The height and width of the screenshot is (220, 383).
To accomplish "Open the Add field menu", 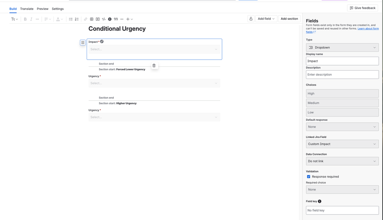I will click(266, 19).
